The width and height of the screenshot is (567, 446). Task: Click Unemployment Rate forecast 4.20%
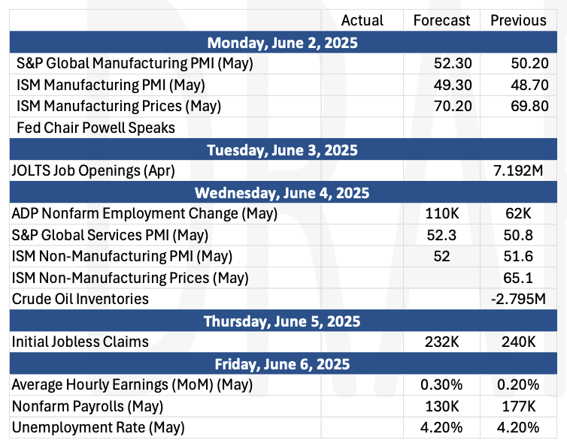point(441,427)
